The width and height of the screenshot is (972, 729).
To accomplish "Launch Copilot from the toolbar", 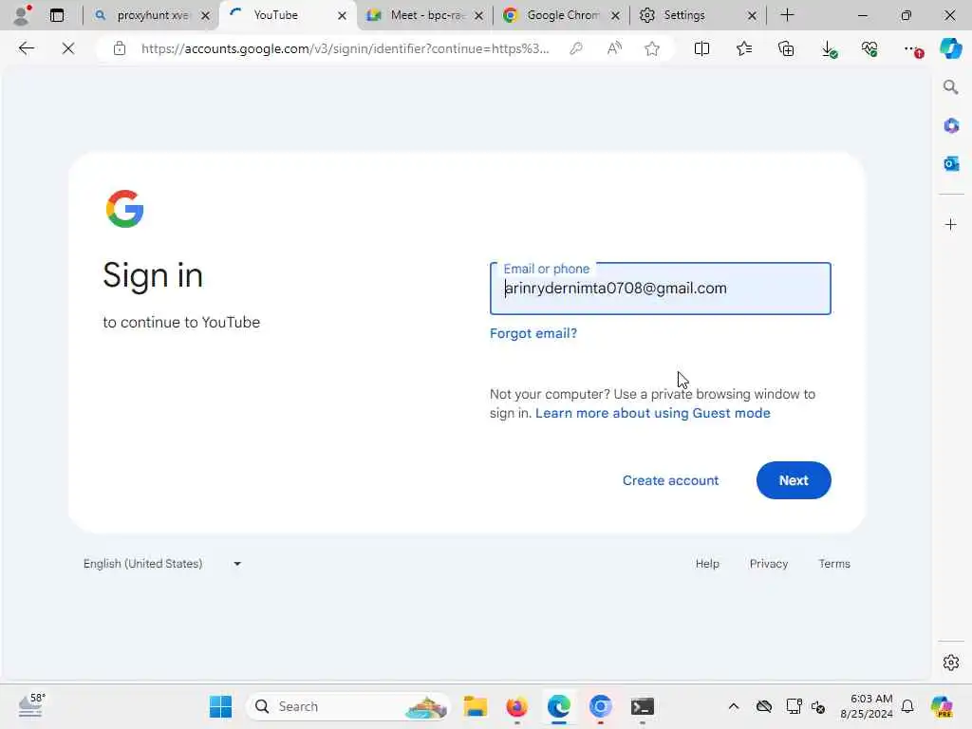I will tap(950, 48).
